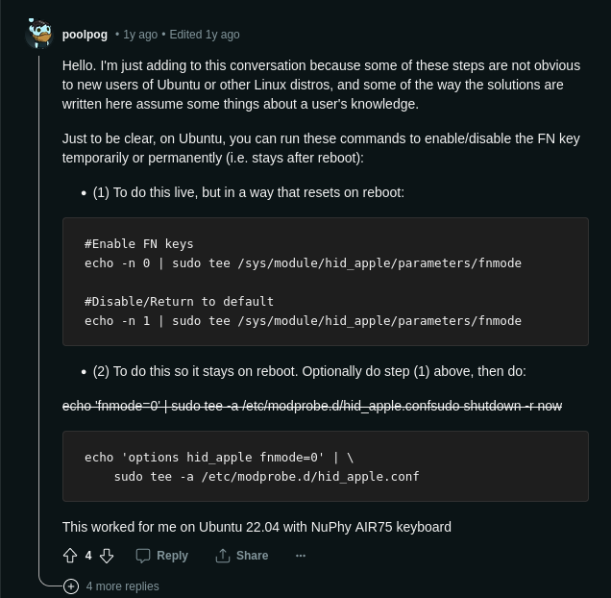Click the 'echo -n 0' Enable FN command line

pos(303,263)
